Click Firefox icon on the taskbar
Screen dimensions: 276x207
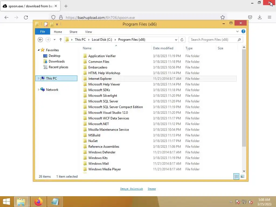39,202
